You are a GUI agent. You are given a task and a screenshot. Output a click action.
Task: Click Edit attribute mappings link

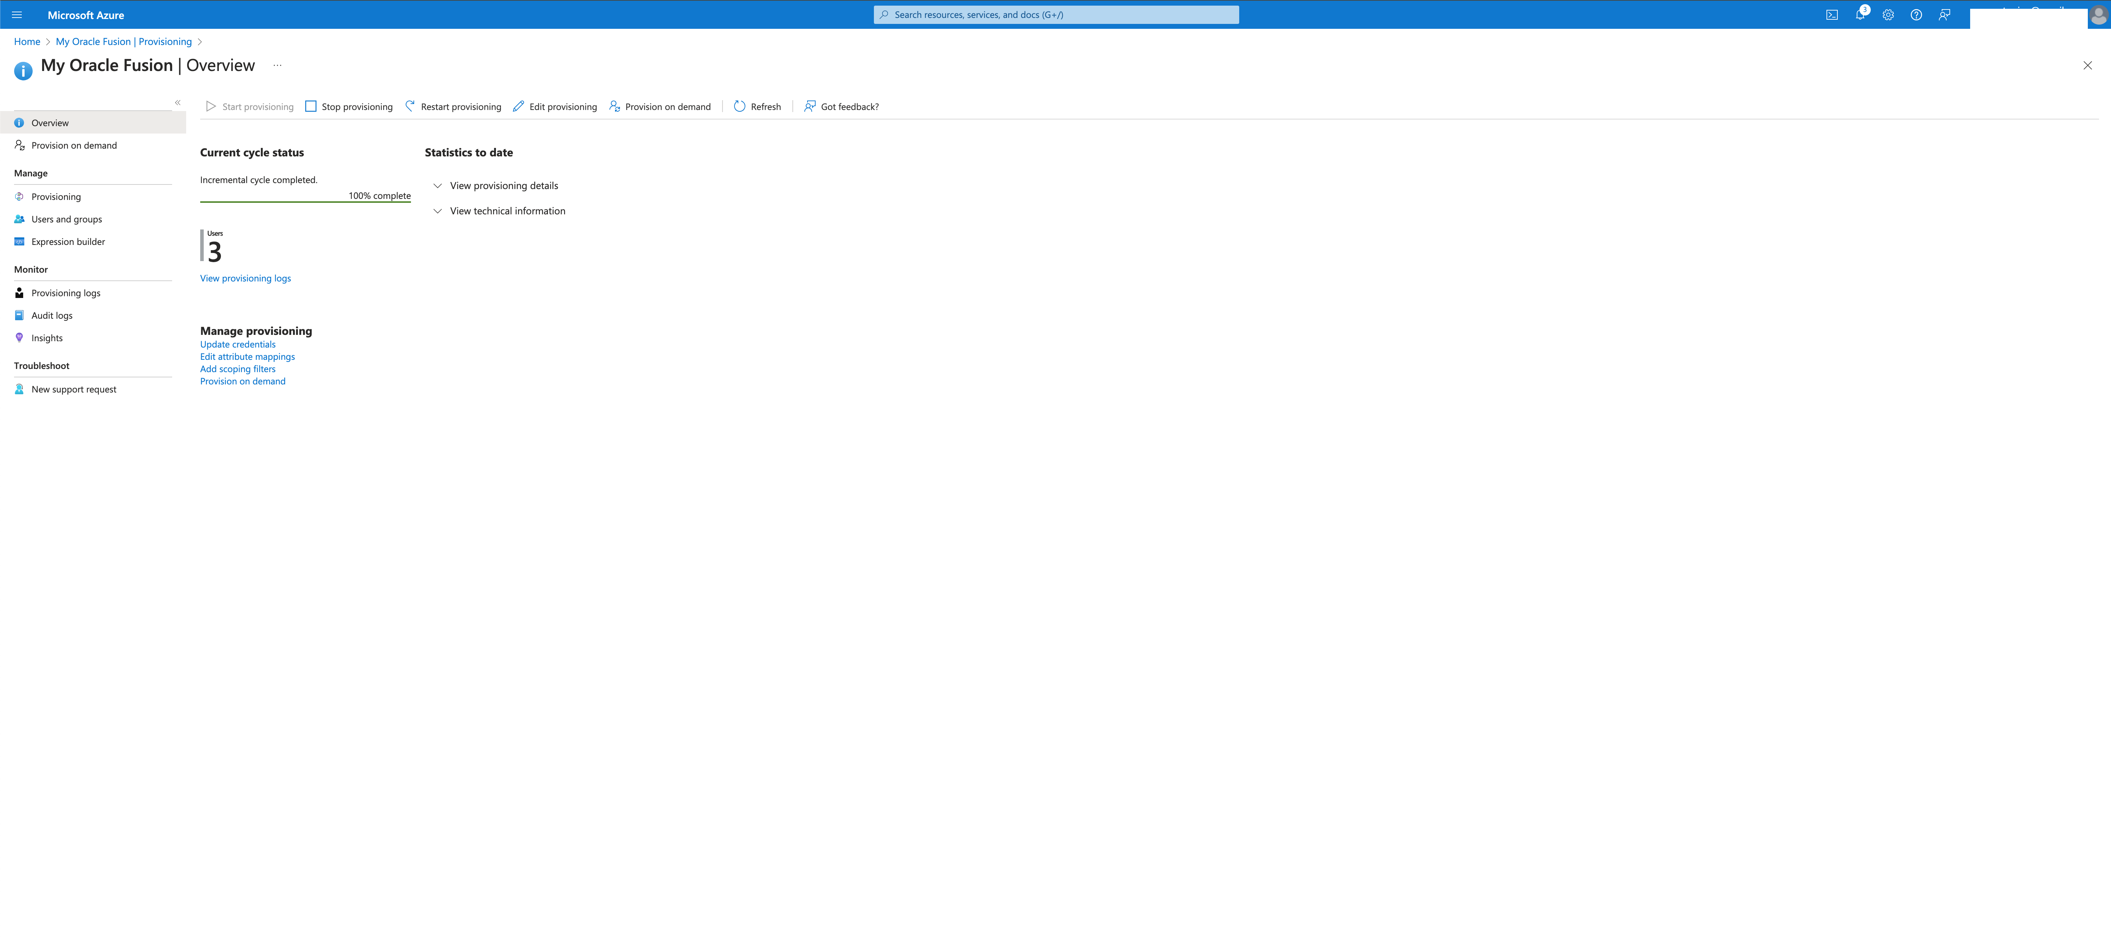pyautogui.click(x=248, y=357)
